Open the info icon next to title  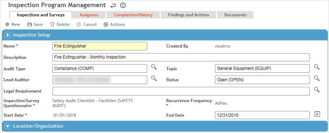point(123,5)
